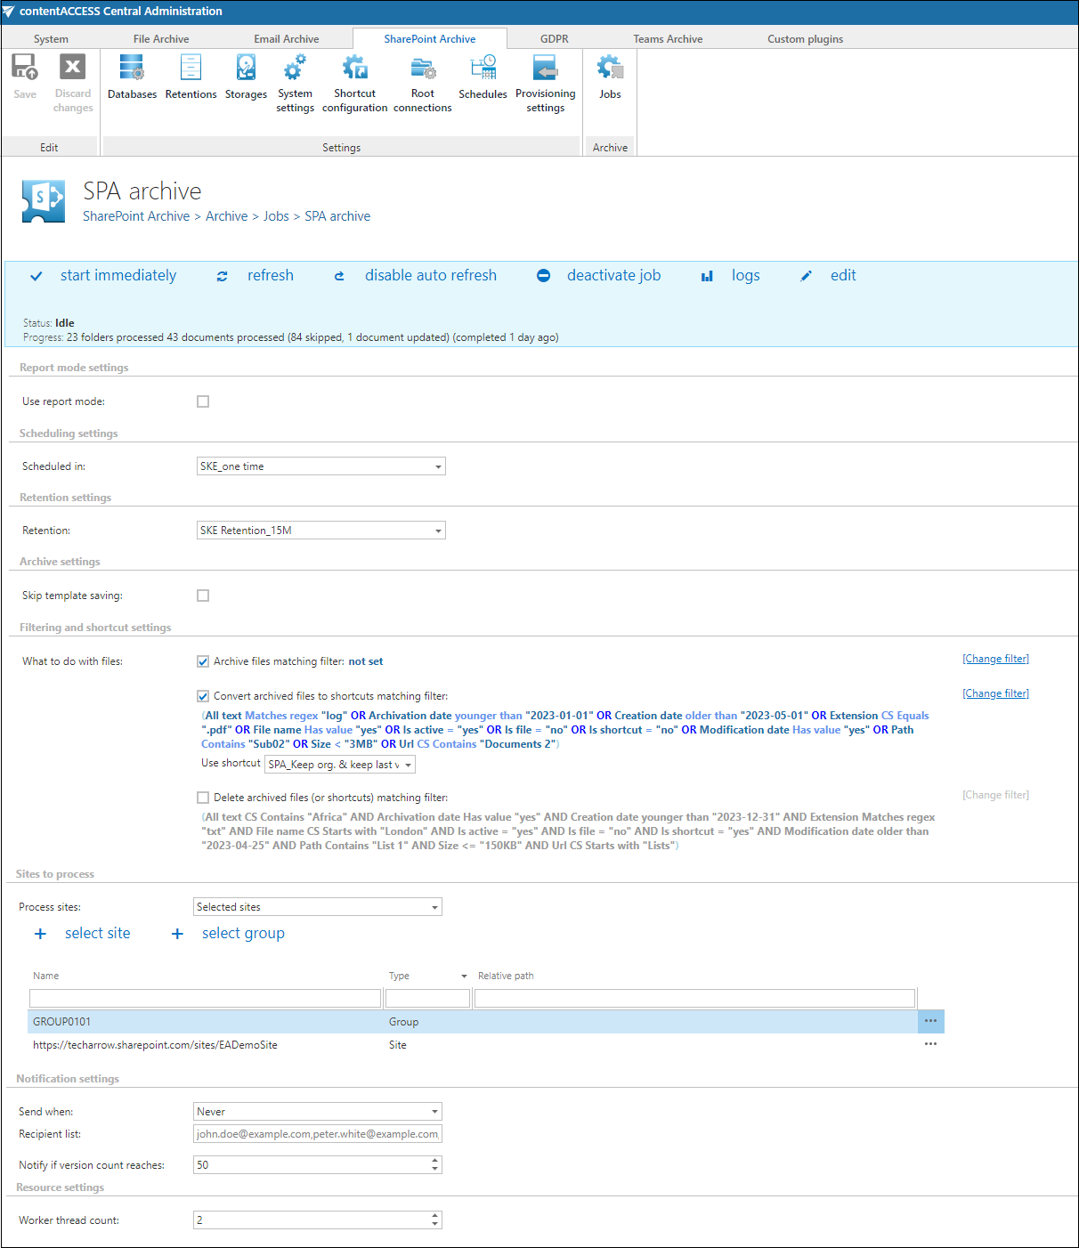
Task: Click start immediately for the job
Action: 118,276
